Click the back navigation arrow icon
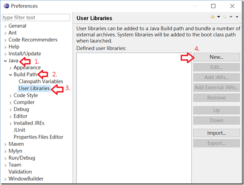Image resolution: width=244 pixels, height=185 pixels. pyautogui.click(x=213, y=17)
